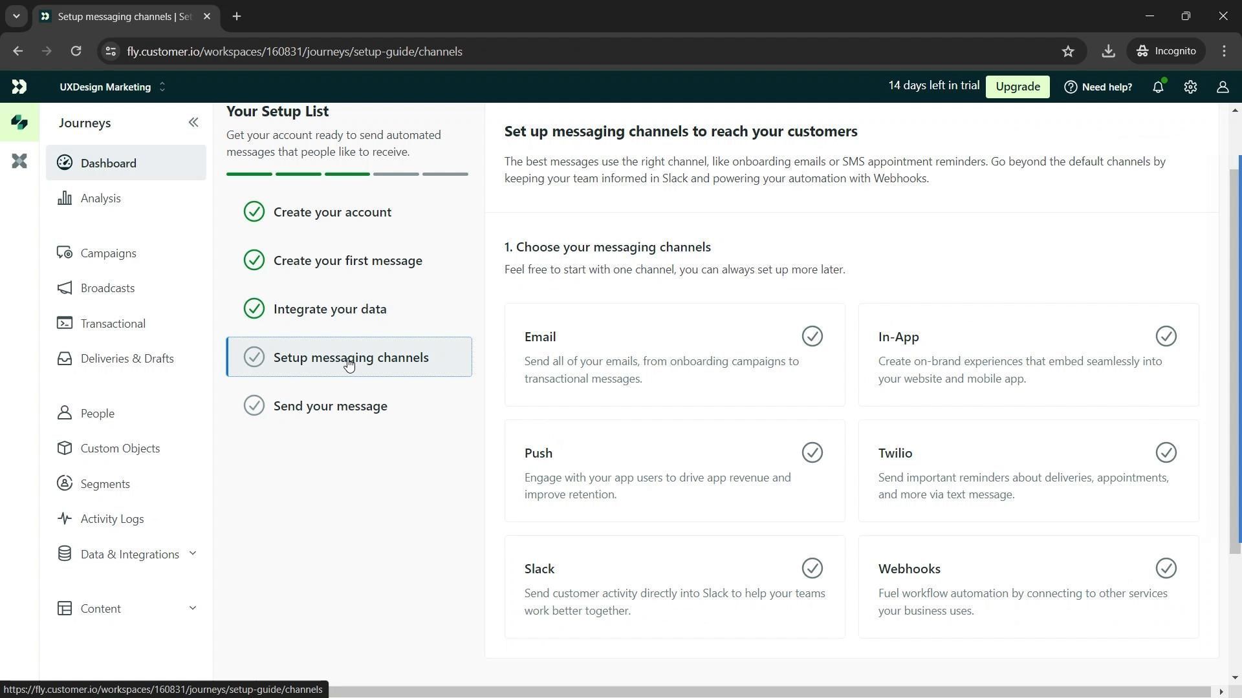Open the notifications bell icon
1242x698 pixels.
coord(1158,87)
